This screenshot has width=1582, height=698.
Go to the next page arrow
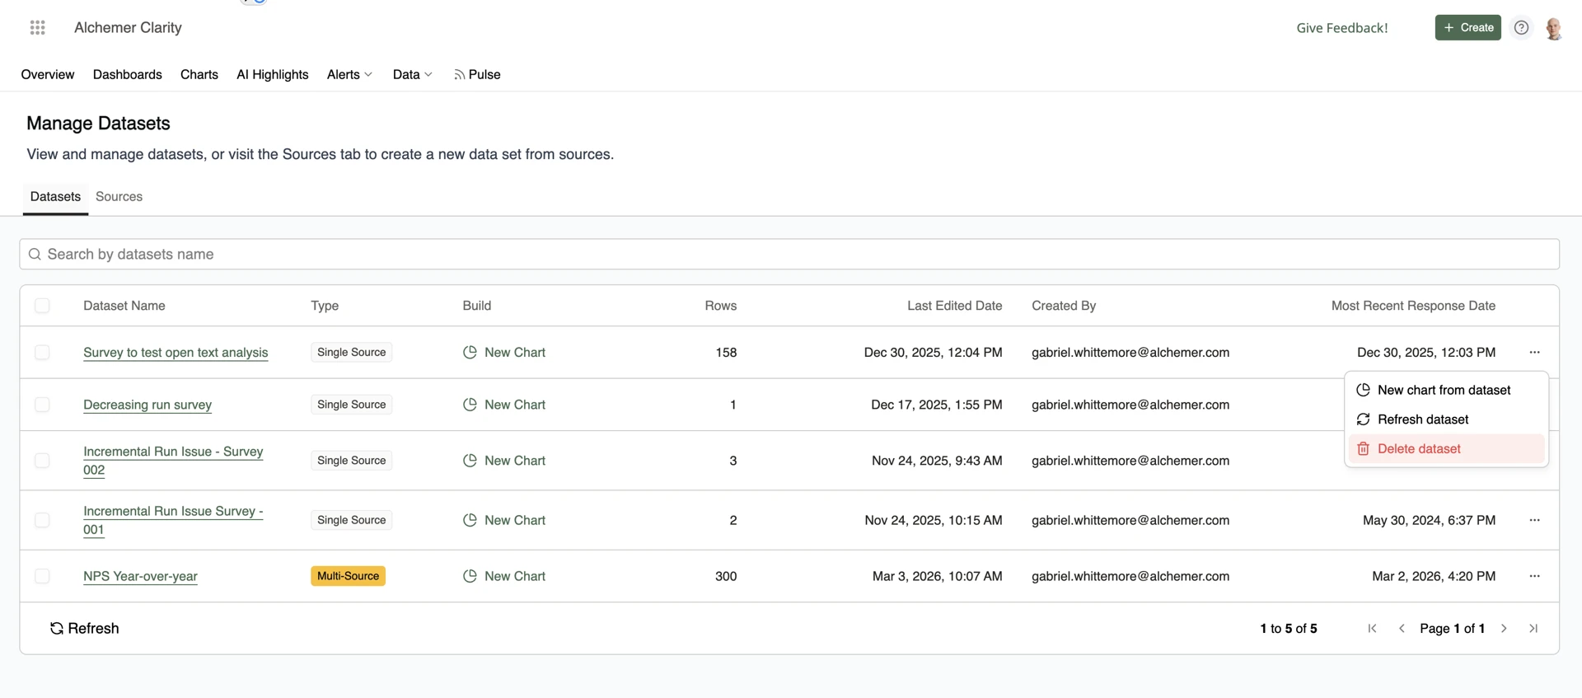point(1504,628)
